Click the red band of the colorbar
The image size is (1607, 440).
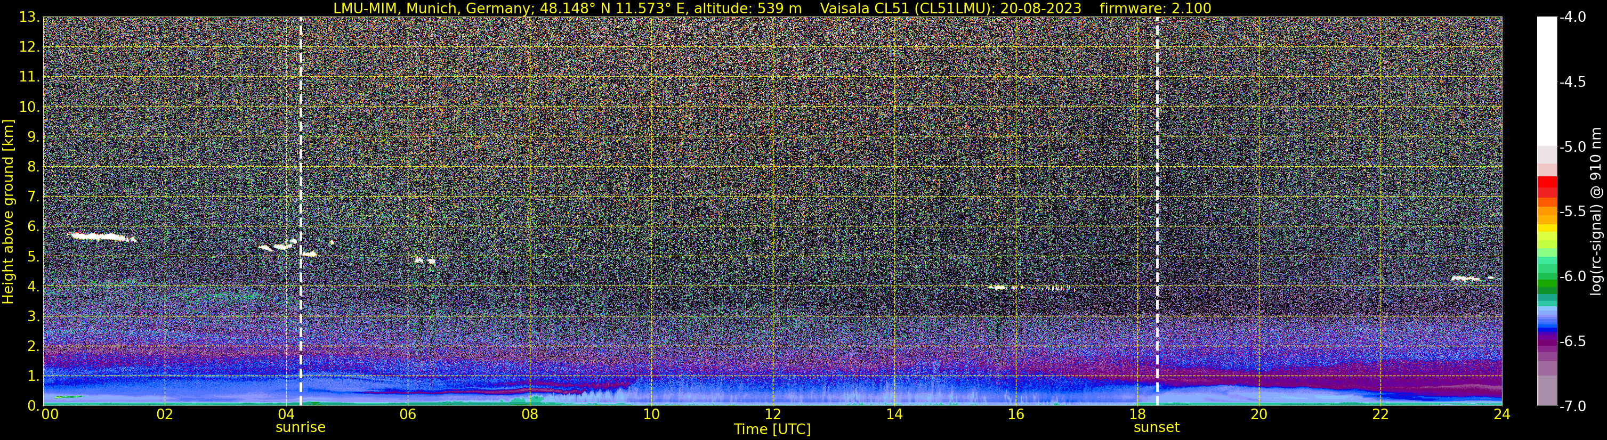coord(1546,187)
